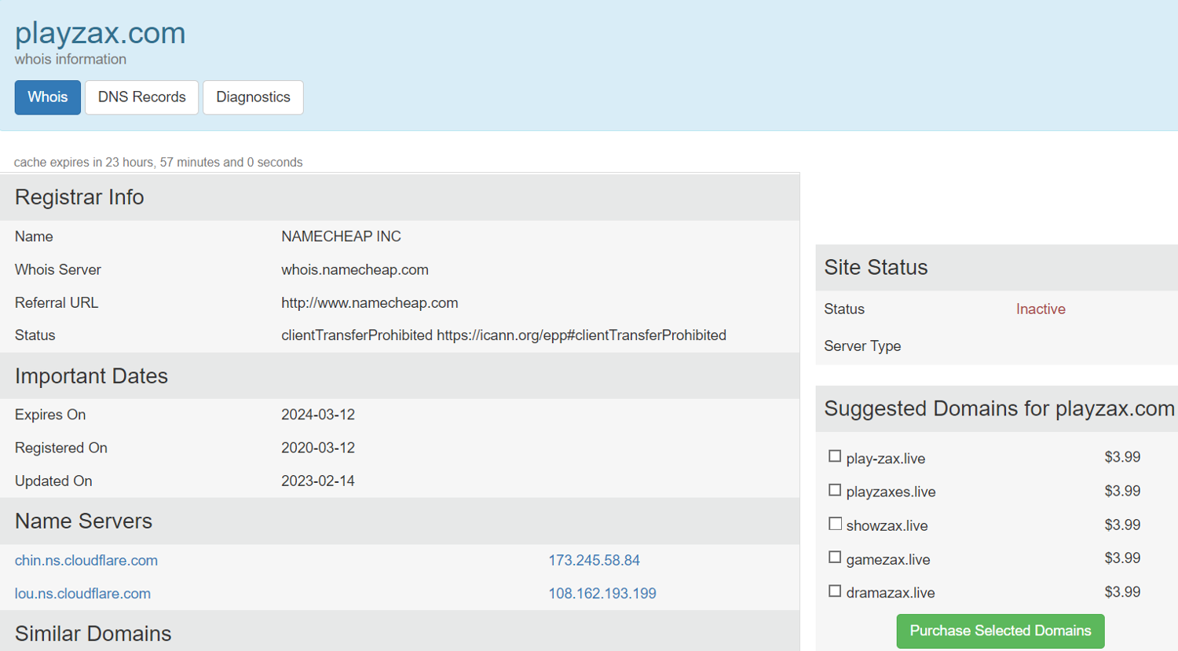Check the play-zax.live domain checkbox
This screenshot has width=1178, height=651.
[835, 456]
